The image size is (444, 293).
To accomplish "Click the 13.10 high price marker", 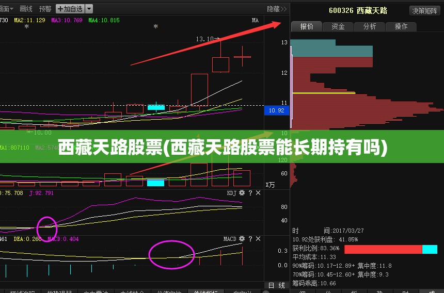I will tap(208, 39).
